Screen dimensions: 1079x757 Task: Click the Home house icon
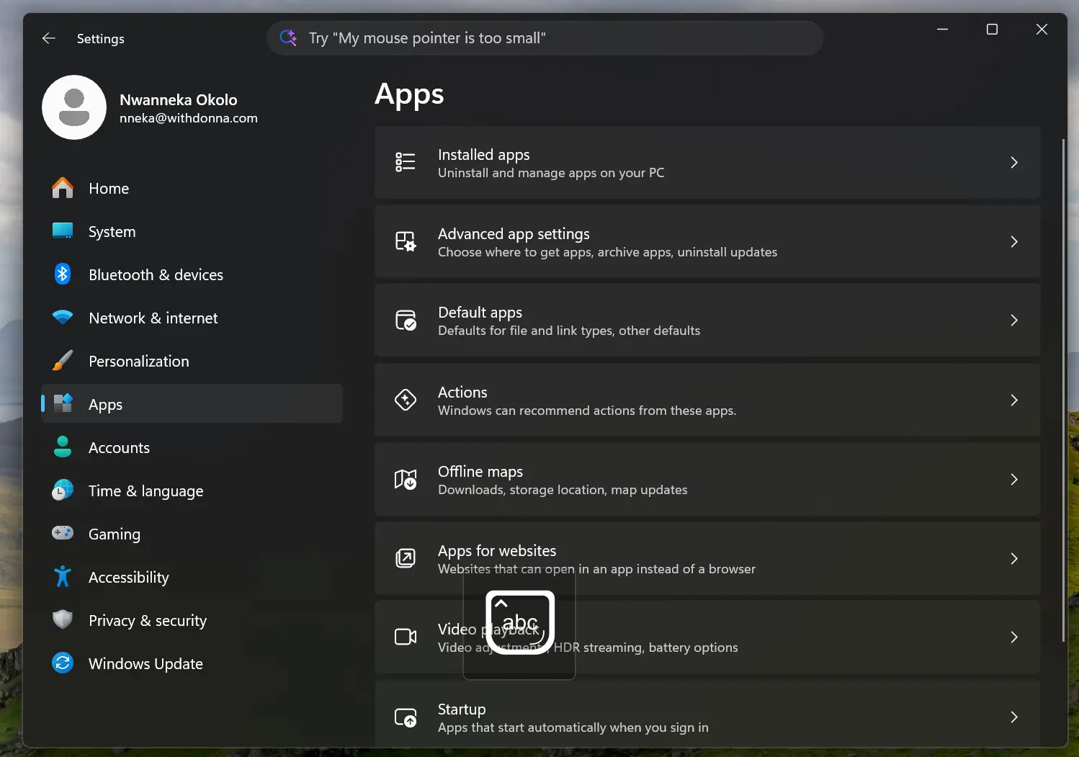coord(63,188)
